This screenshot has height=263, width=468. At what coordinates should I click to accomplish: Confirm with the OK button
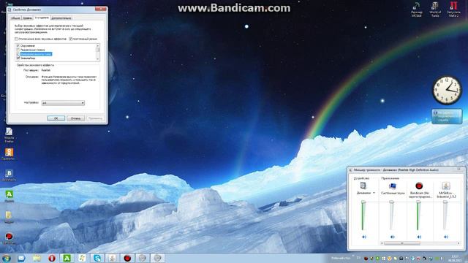click(56, 118)
